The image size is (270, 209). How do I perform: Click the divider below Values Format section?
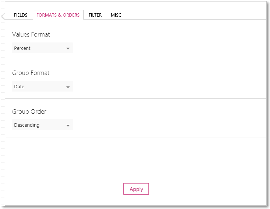click(x=136, y=60)
